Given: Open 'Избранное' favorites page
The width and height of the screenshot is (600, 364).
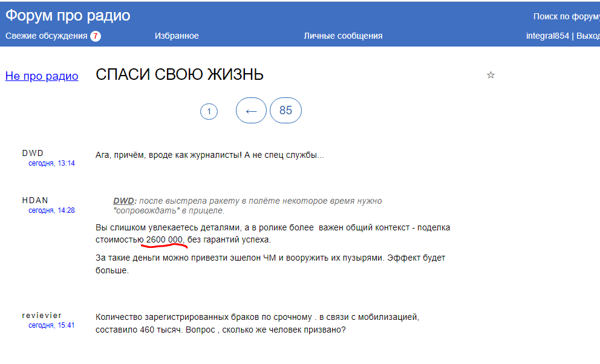Looking at the screenshot, I should tap(177, 36).
